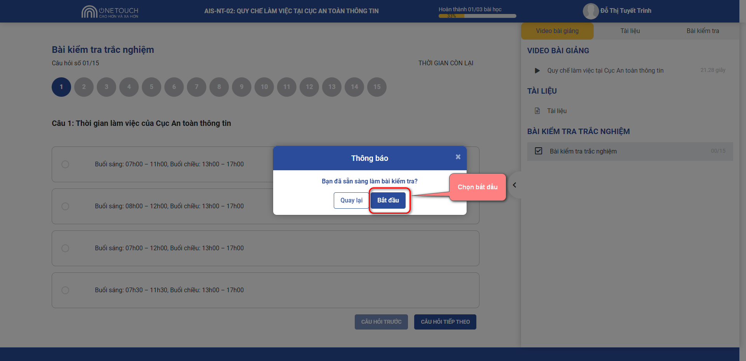Image resolution: width=746 pixels, height=361 pixels.
Task: Collapse the right sidebar with chevron arrow
Action: pyautogui.click(x=514, y=185)
